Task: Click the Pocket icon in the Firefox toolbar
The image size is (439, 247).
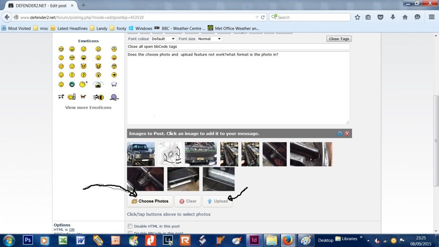Action: point(380,17)
